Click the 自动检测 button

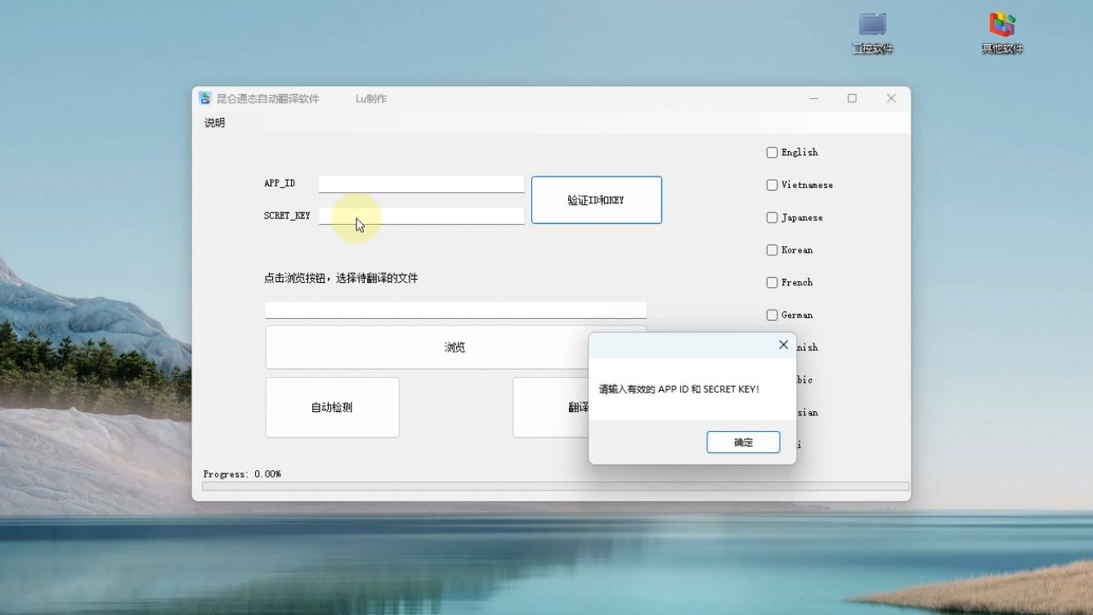click(332, 407)
